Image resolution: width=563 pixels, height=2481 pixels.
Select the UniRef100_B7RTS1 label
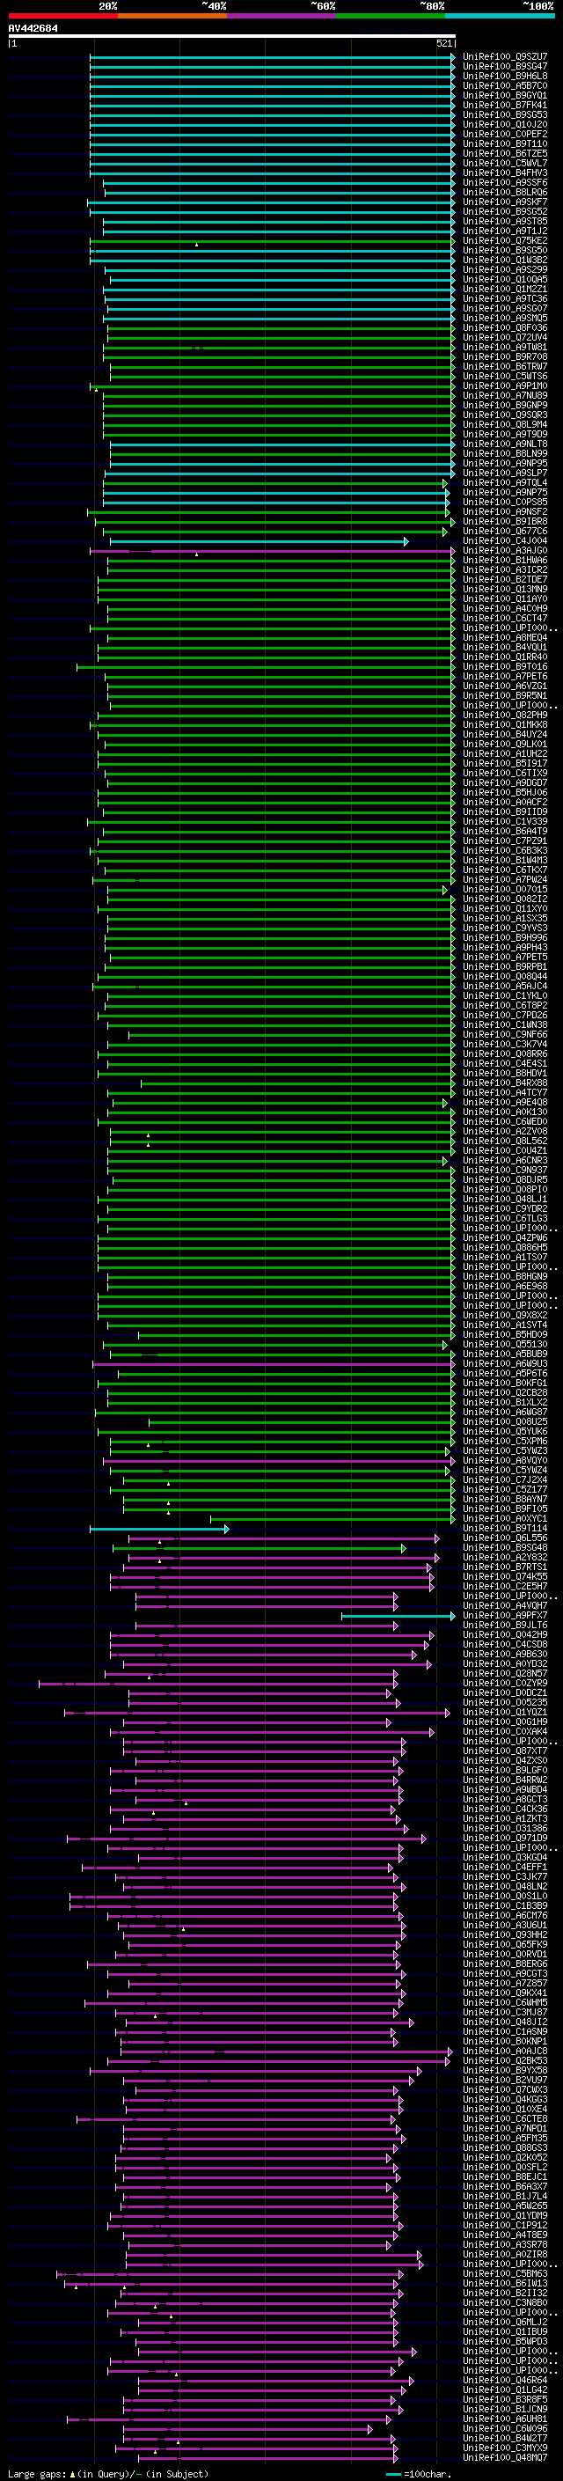(504, 1567)
